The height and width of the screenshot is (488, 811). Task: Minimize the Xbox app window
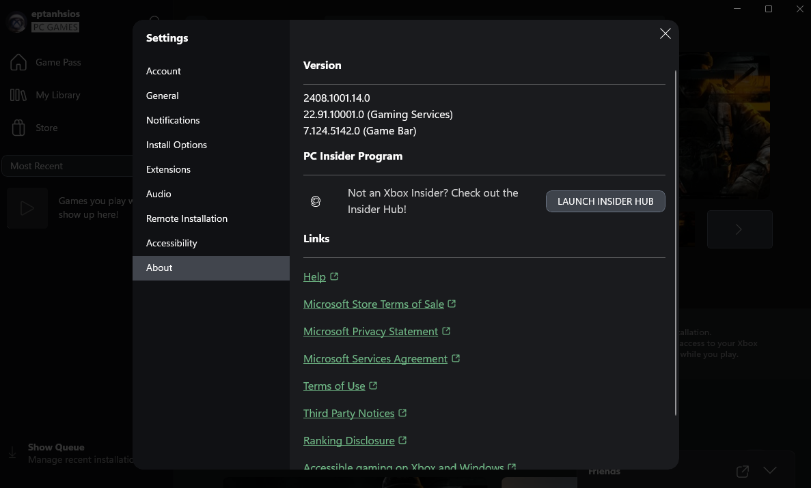pyautogui.click(x=738, y=9)
